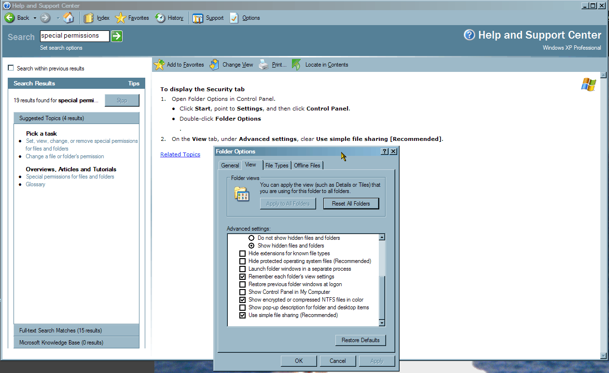Click Reset All Folders button

tap(351, 204)
